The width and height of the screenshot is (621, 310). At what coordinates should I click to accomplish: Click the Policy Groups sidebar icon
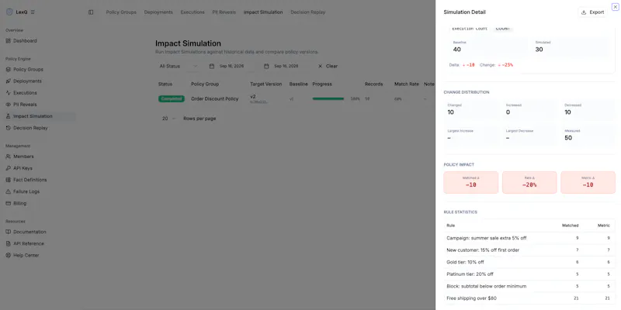point(9,69)
